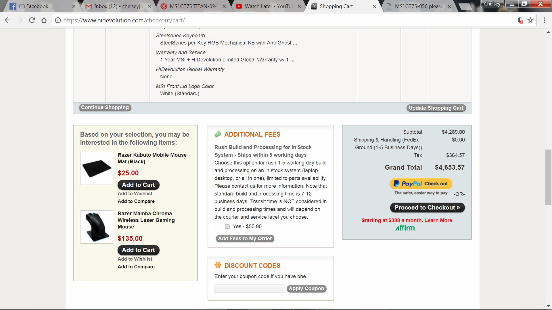Click the scrollbar down arrow
Viewport: 552px width, 310px height.
point(548,306)
